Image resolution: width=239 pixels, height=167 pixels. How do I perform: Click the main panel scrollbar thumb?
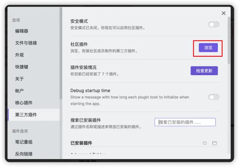pyautogui.click(x=229, y=40)
